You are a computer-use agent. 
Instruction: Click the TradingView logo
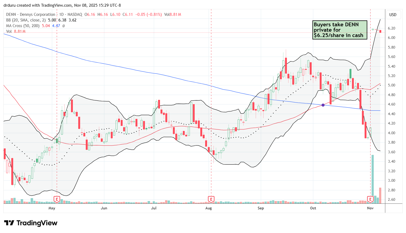(31, 223)
